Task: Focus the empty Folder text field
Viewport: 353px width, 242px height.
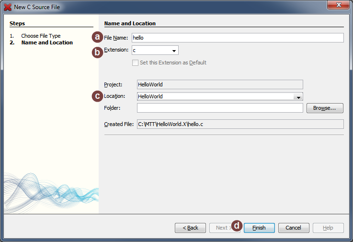Action: coord(220,108)
